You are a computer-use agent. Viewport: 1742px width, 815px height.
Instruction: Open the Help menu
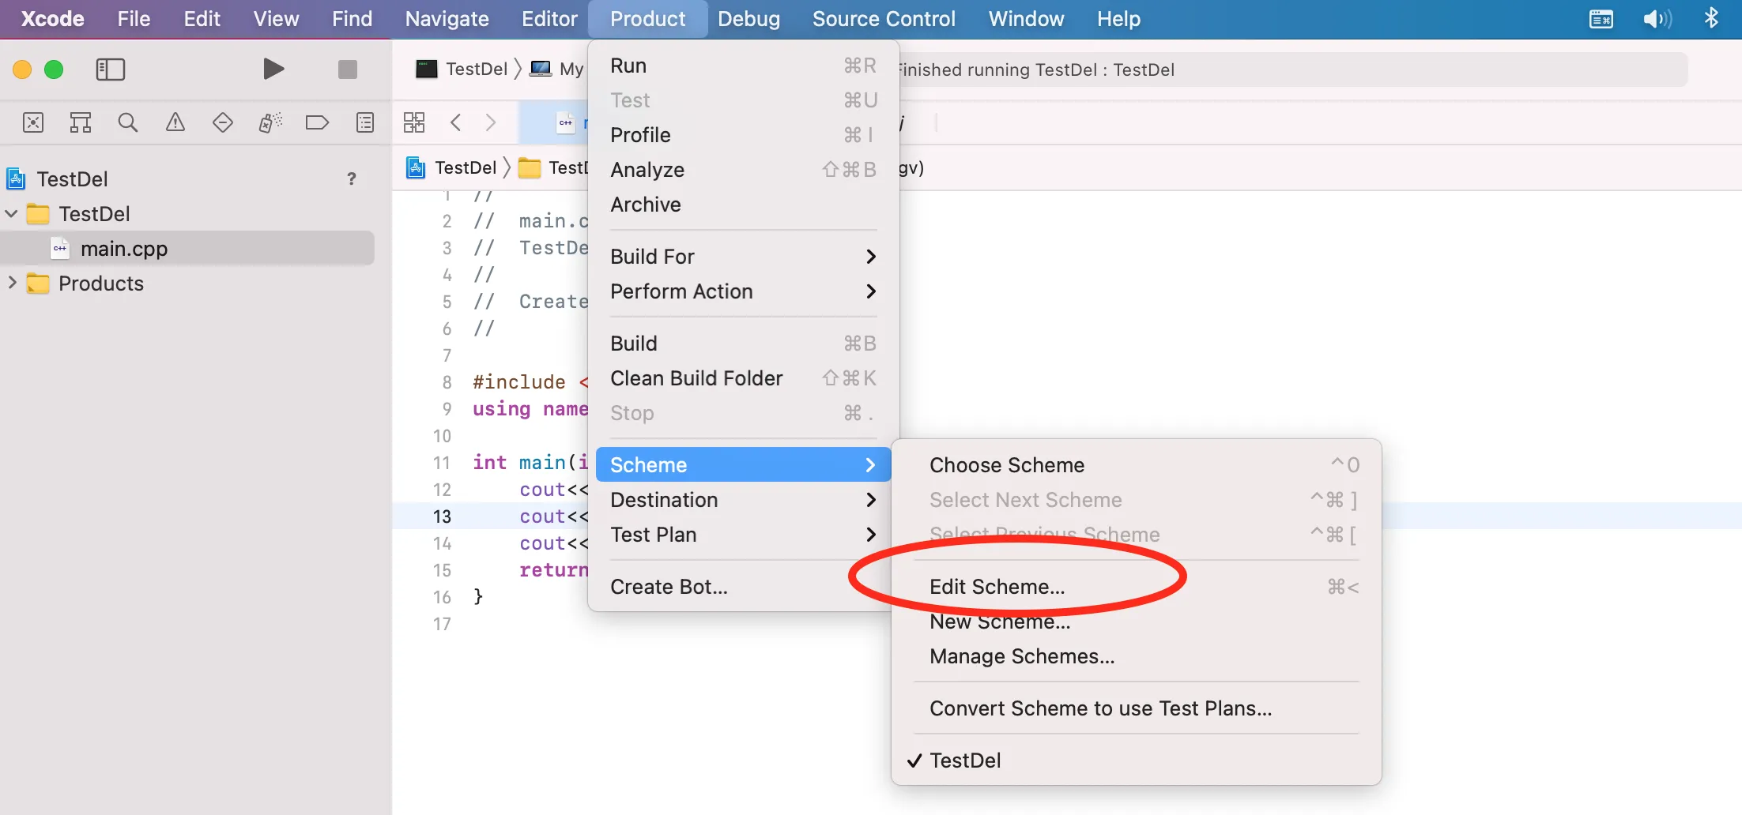click(x=1118, y=19)
